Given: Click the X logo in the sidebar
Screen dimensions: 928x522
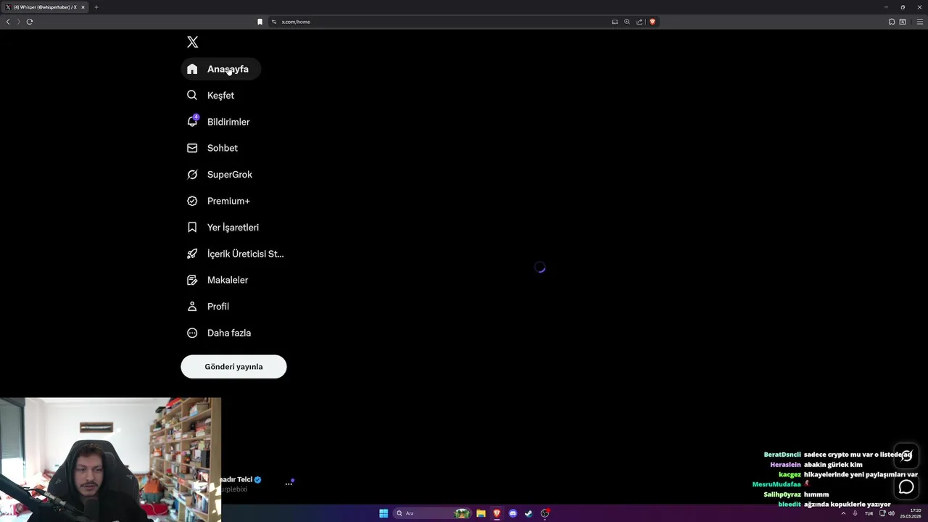Looking at the screenshot, I should (x=192, y=42).
